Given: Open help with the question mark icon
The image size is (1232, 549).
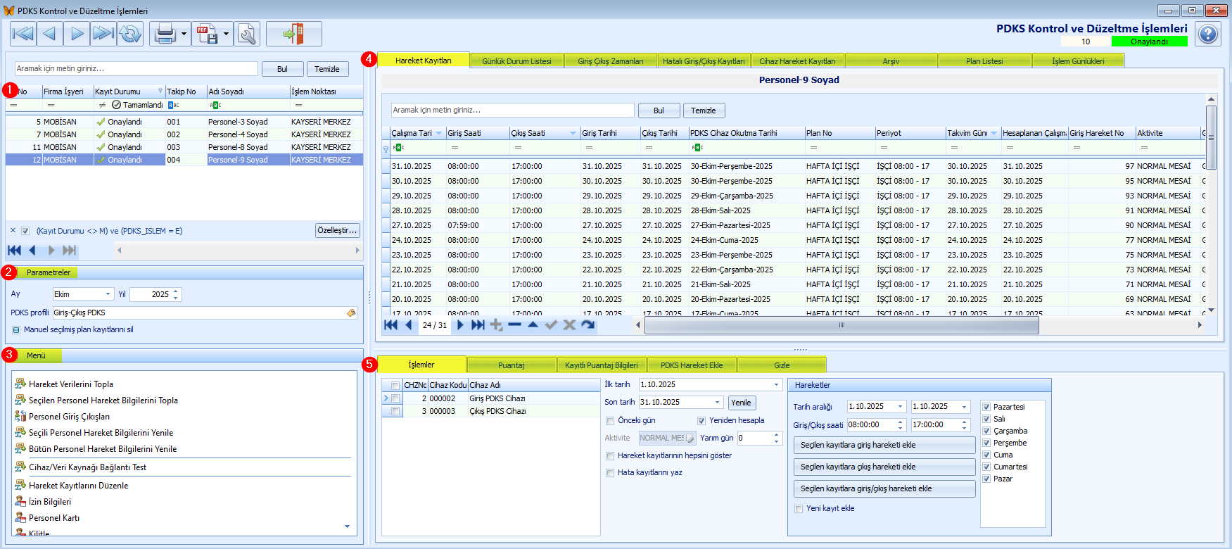Looking at the screenshot, I should tap(1208, 34).
